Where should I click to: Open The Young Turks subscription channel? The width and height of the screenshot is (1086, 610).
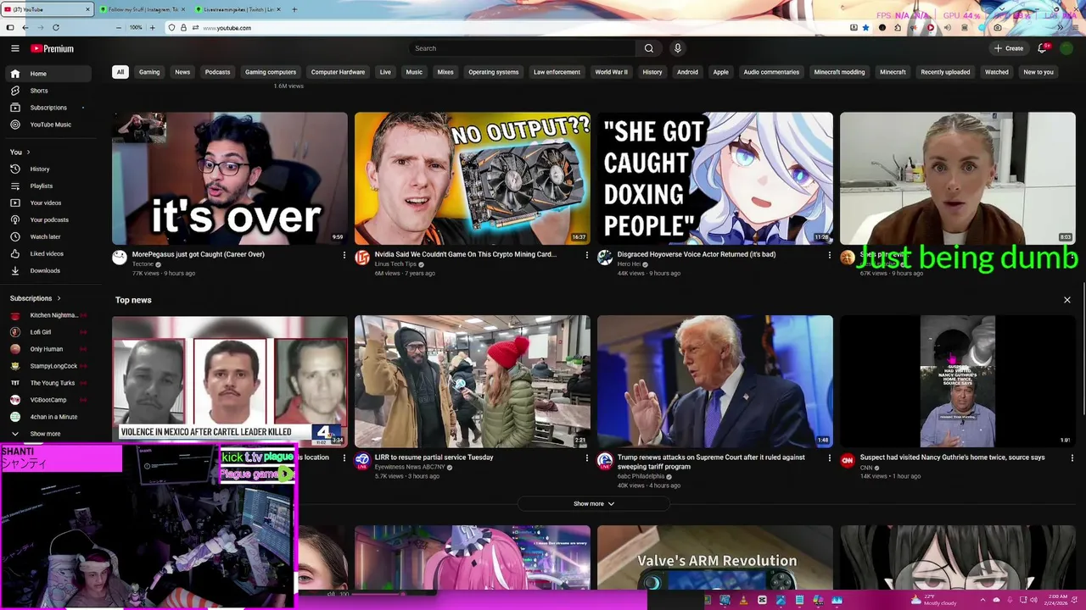(x=47, y=383)
